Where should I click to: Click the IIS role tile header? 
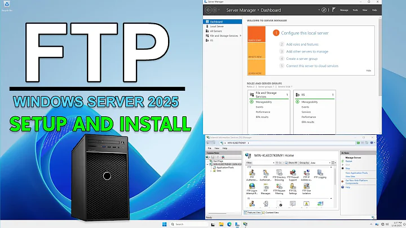tap(315, 95)
